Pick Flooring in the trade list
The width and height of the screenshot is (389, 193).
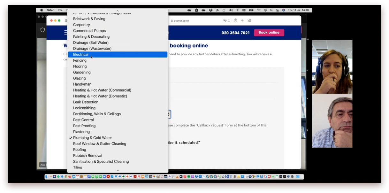point(118,66)
